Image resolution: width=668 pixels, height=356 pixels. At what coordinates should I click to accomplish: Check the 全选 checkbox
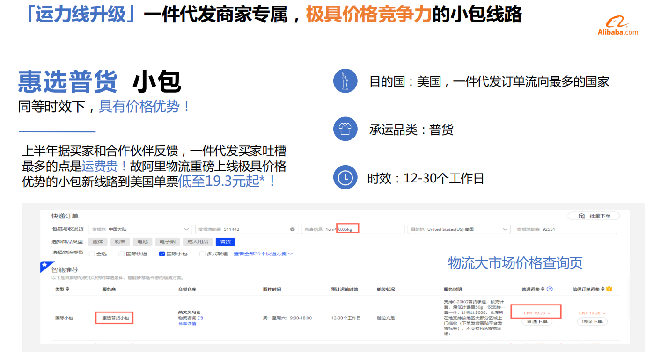pyautogui.click(x=92, y=254)
